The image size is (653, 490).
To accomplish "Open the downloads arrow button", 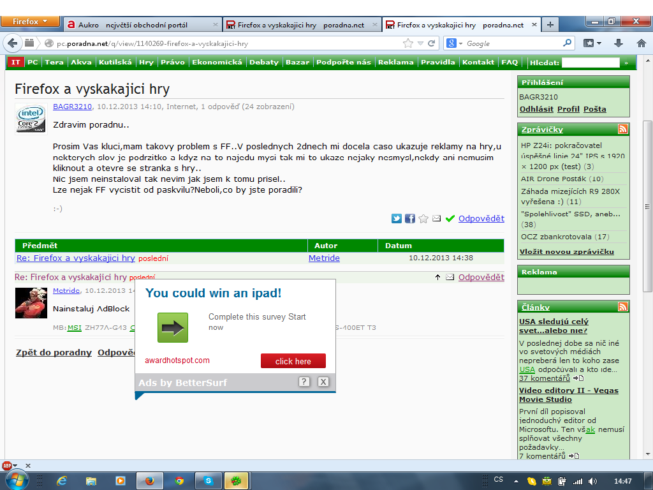I will [619, 43].
